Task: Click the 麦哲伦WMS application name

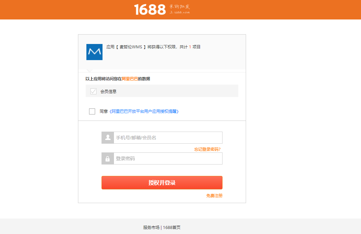Action: pyautogui.click(x=131, y=47)
